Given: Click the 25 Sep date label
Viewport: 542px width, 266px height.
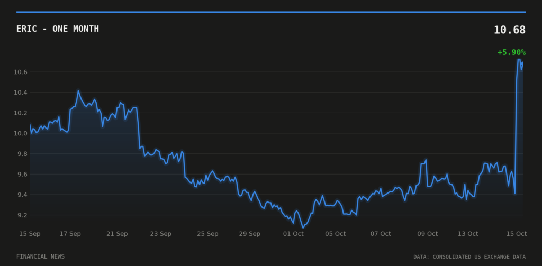Looking at the screenshot, I should [x=207, y=234].
